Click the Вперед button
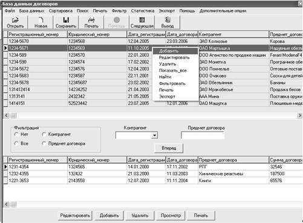This screenshot has height=223, width=303. [x=169, y=148]
